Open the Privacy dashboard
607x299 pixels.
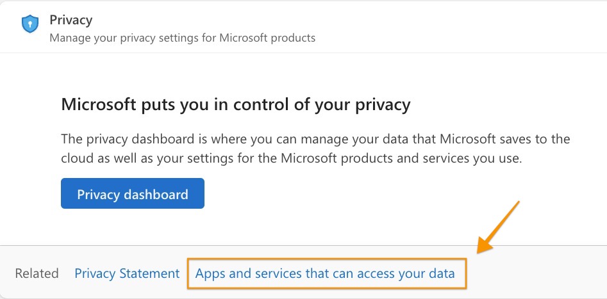pos(133,193)
